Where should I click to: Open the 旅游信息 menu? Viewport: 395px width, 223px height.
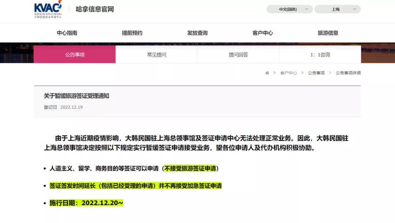point(328,32)
